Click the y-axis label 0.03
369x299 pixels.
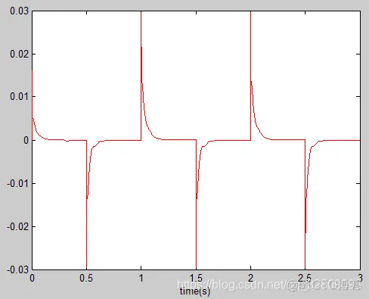(x=19, y=11)
